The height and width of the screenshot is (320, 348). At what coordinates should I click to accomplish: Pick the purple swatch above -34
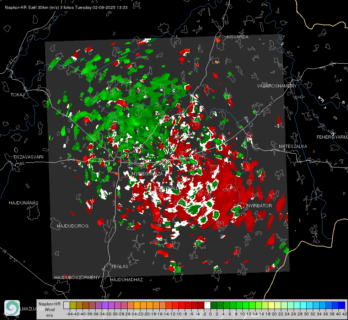click(x=105, y=305)
